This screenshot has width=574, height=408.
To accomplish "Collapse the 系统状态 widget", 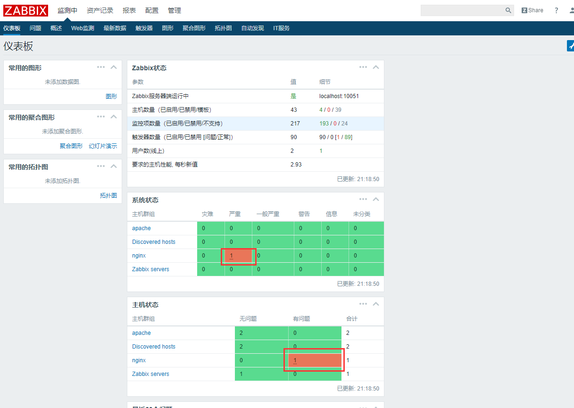I will 376,199.
